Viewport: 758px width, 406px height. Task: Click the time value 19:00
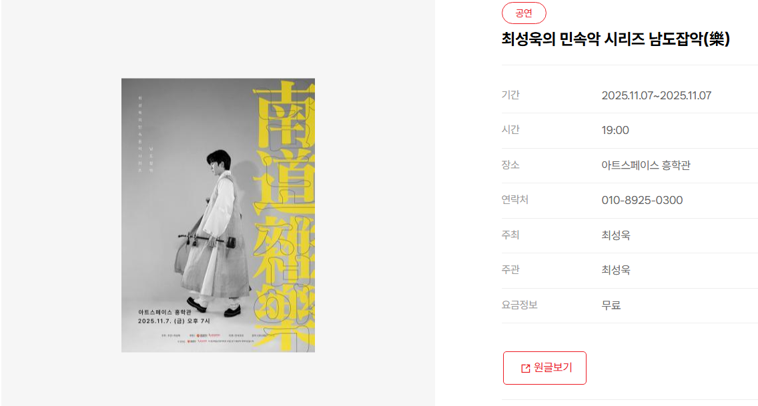point(615,131)
